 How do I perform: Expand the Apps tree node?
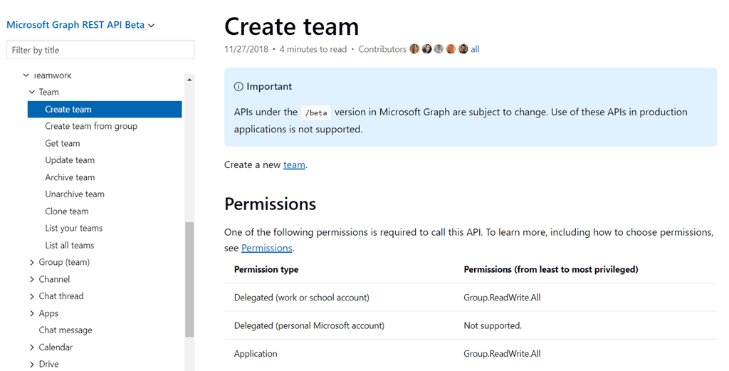click(32, 313)
